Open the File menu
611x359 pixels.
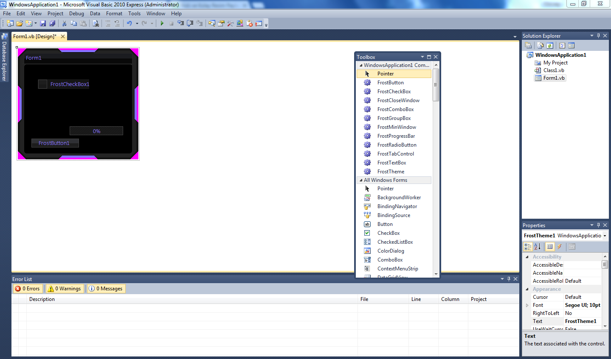click(7, 14)
